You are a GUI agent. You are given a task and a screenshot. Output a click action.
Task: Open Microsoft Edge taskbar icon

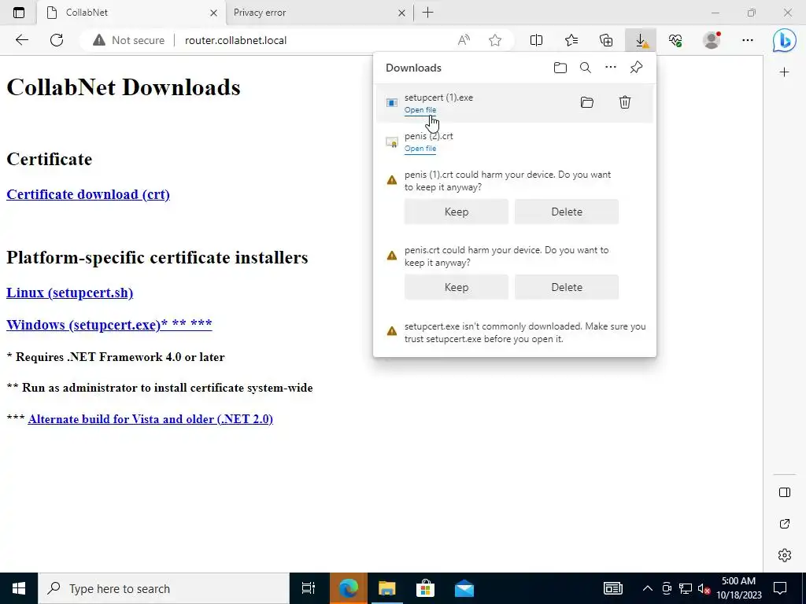(x=348, y=588)
